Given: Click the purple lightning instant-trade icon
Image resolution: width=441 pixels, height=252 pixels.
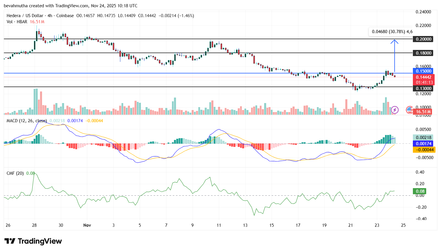Looking at the screenshot, I should click(395, 110).
